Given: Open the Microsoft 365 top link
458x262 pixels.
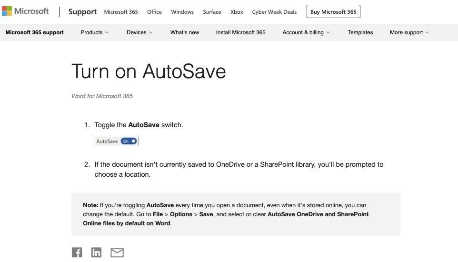Looking at the screenshot, I should [x=121, y=12].
